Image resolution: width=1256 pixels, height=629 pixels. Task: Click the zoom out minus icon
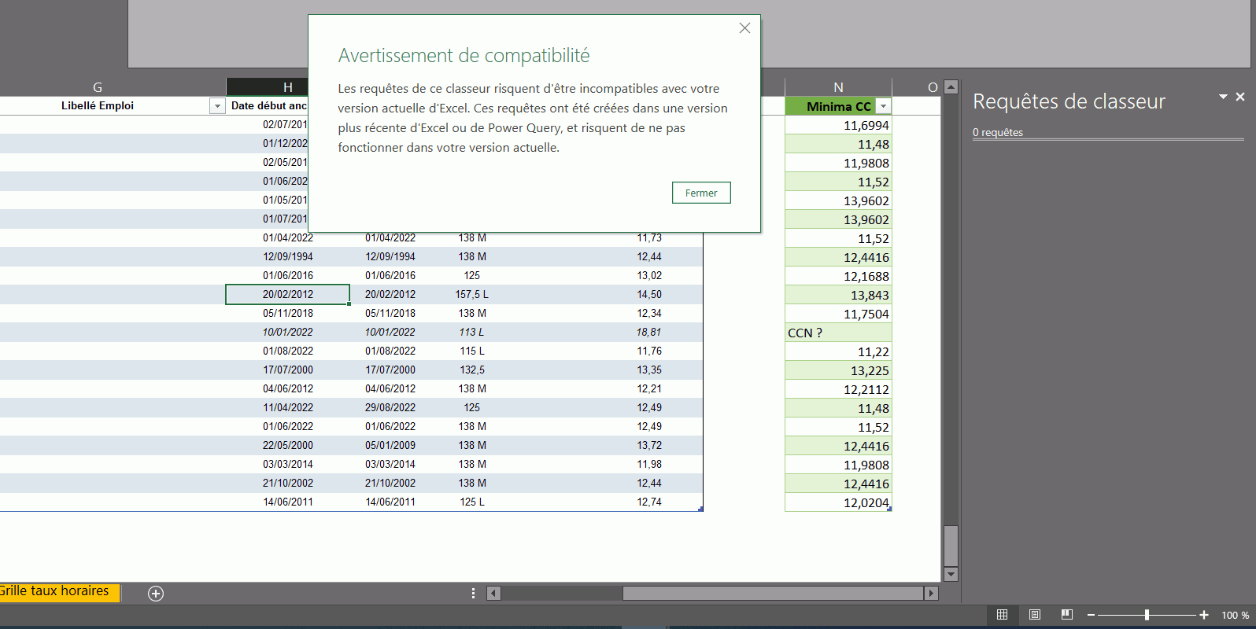tap(1091, 615)
